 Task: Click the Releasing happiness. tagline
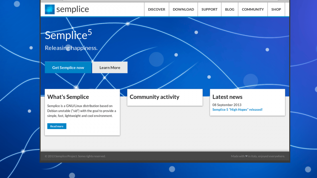[71, 48]
